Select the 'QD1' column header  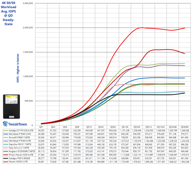point(41,127)
